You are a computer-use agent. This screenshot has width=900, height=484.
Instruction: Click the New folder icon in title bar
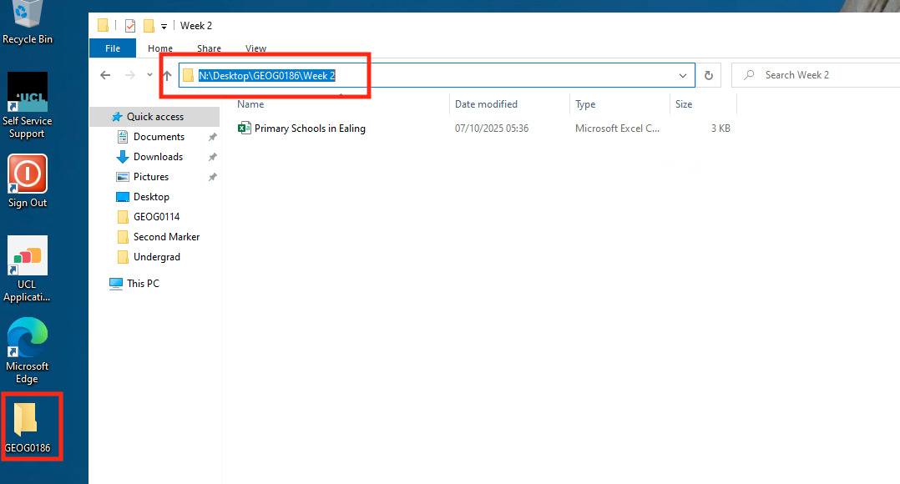coord(149,26)
